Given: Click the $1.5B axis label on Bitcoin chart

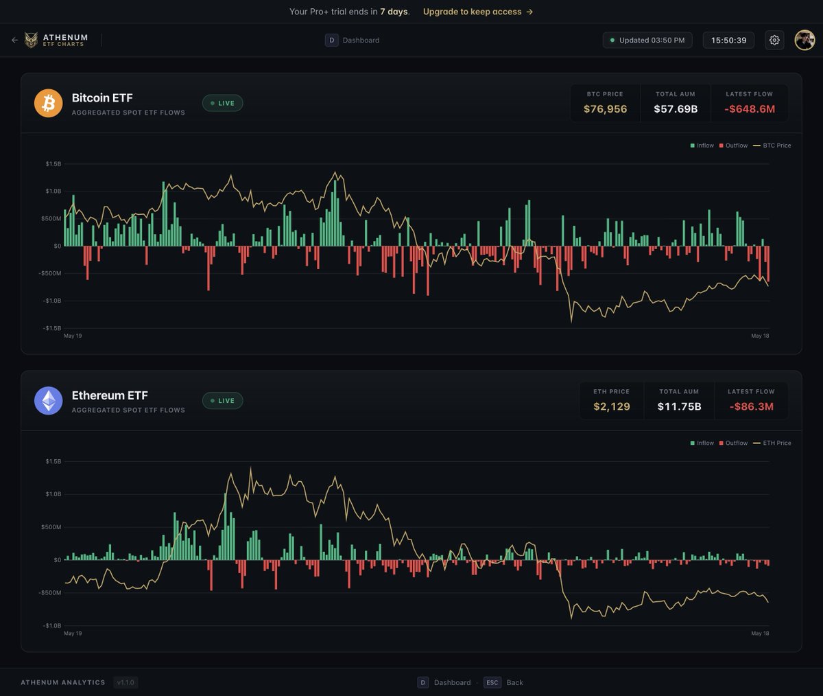Looking at the screenshot, I should [53, 164].
